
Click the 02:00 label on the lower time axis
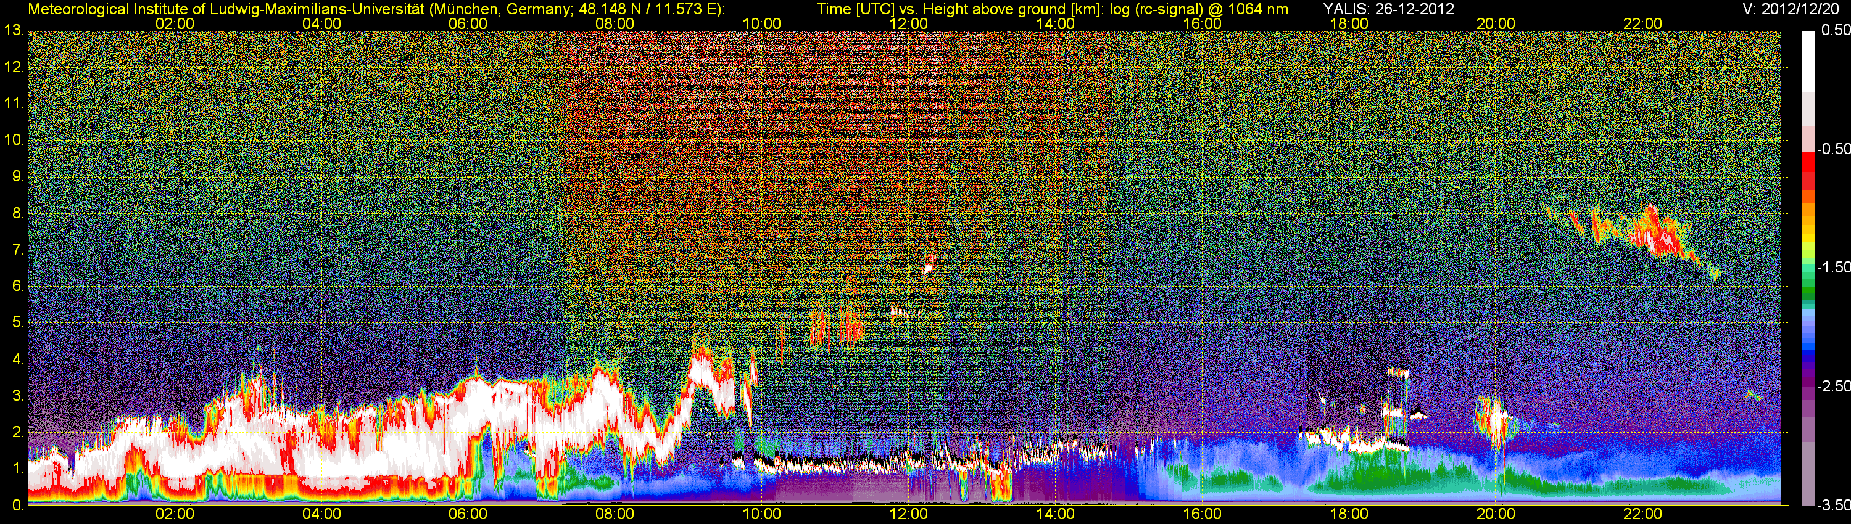[175, 515]
